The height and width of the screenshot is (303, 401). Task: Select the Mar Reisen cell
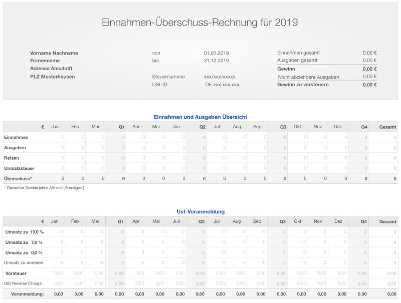click(95, 158)
